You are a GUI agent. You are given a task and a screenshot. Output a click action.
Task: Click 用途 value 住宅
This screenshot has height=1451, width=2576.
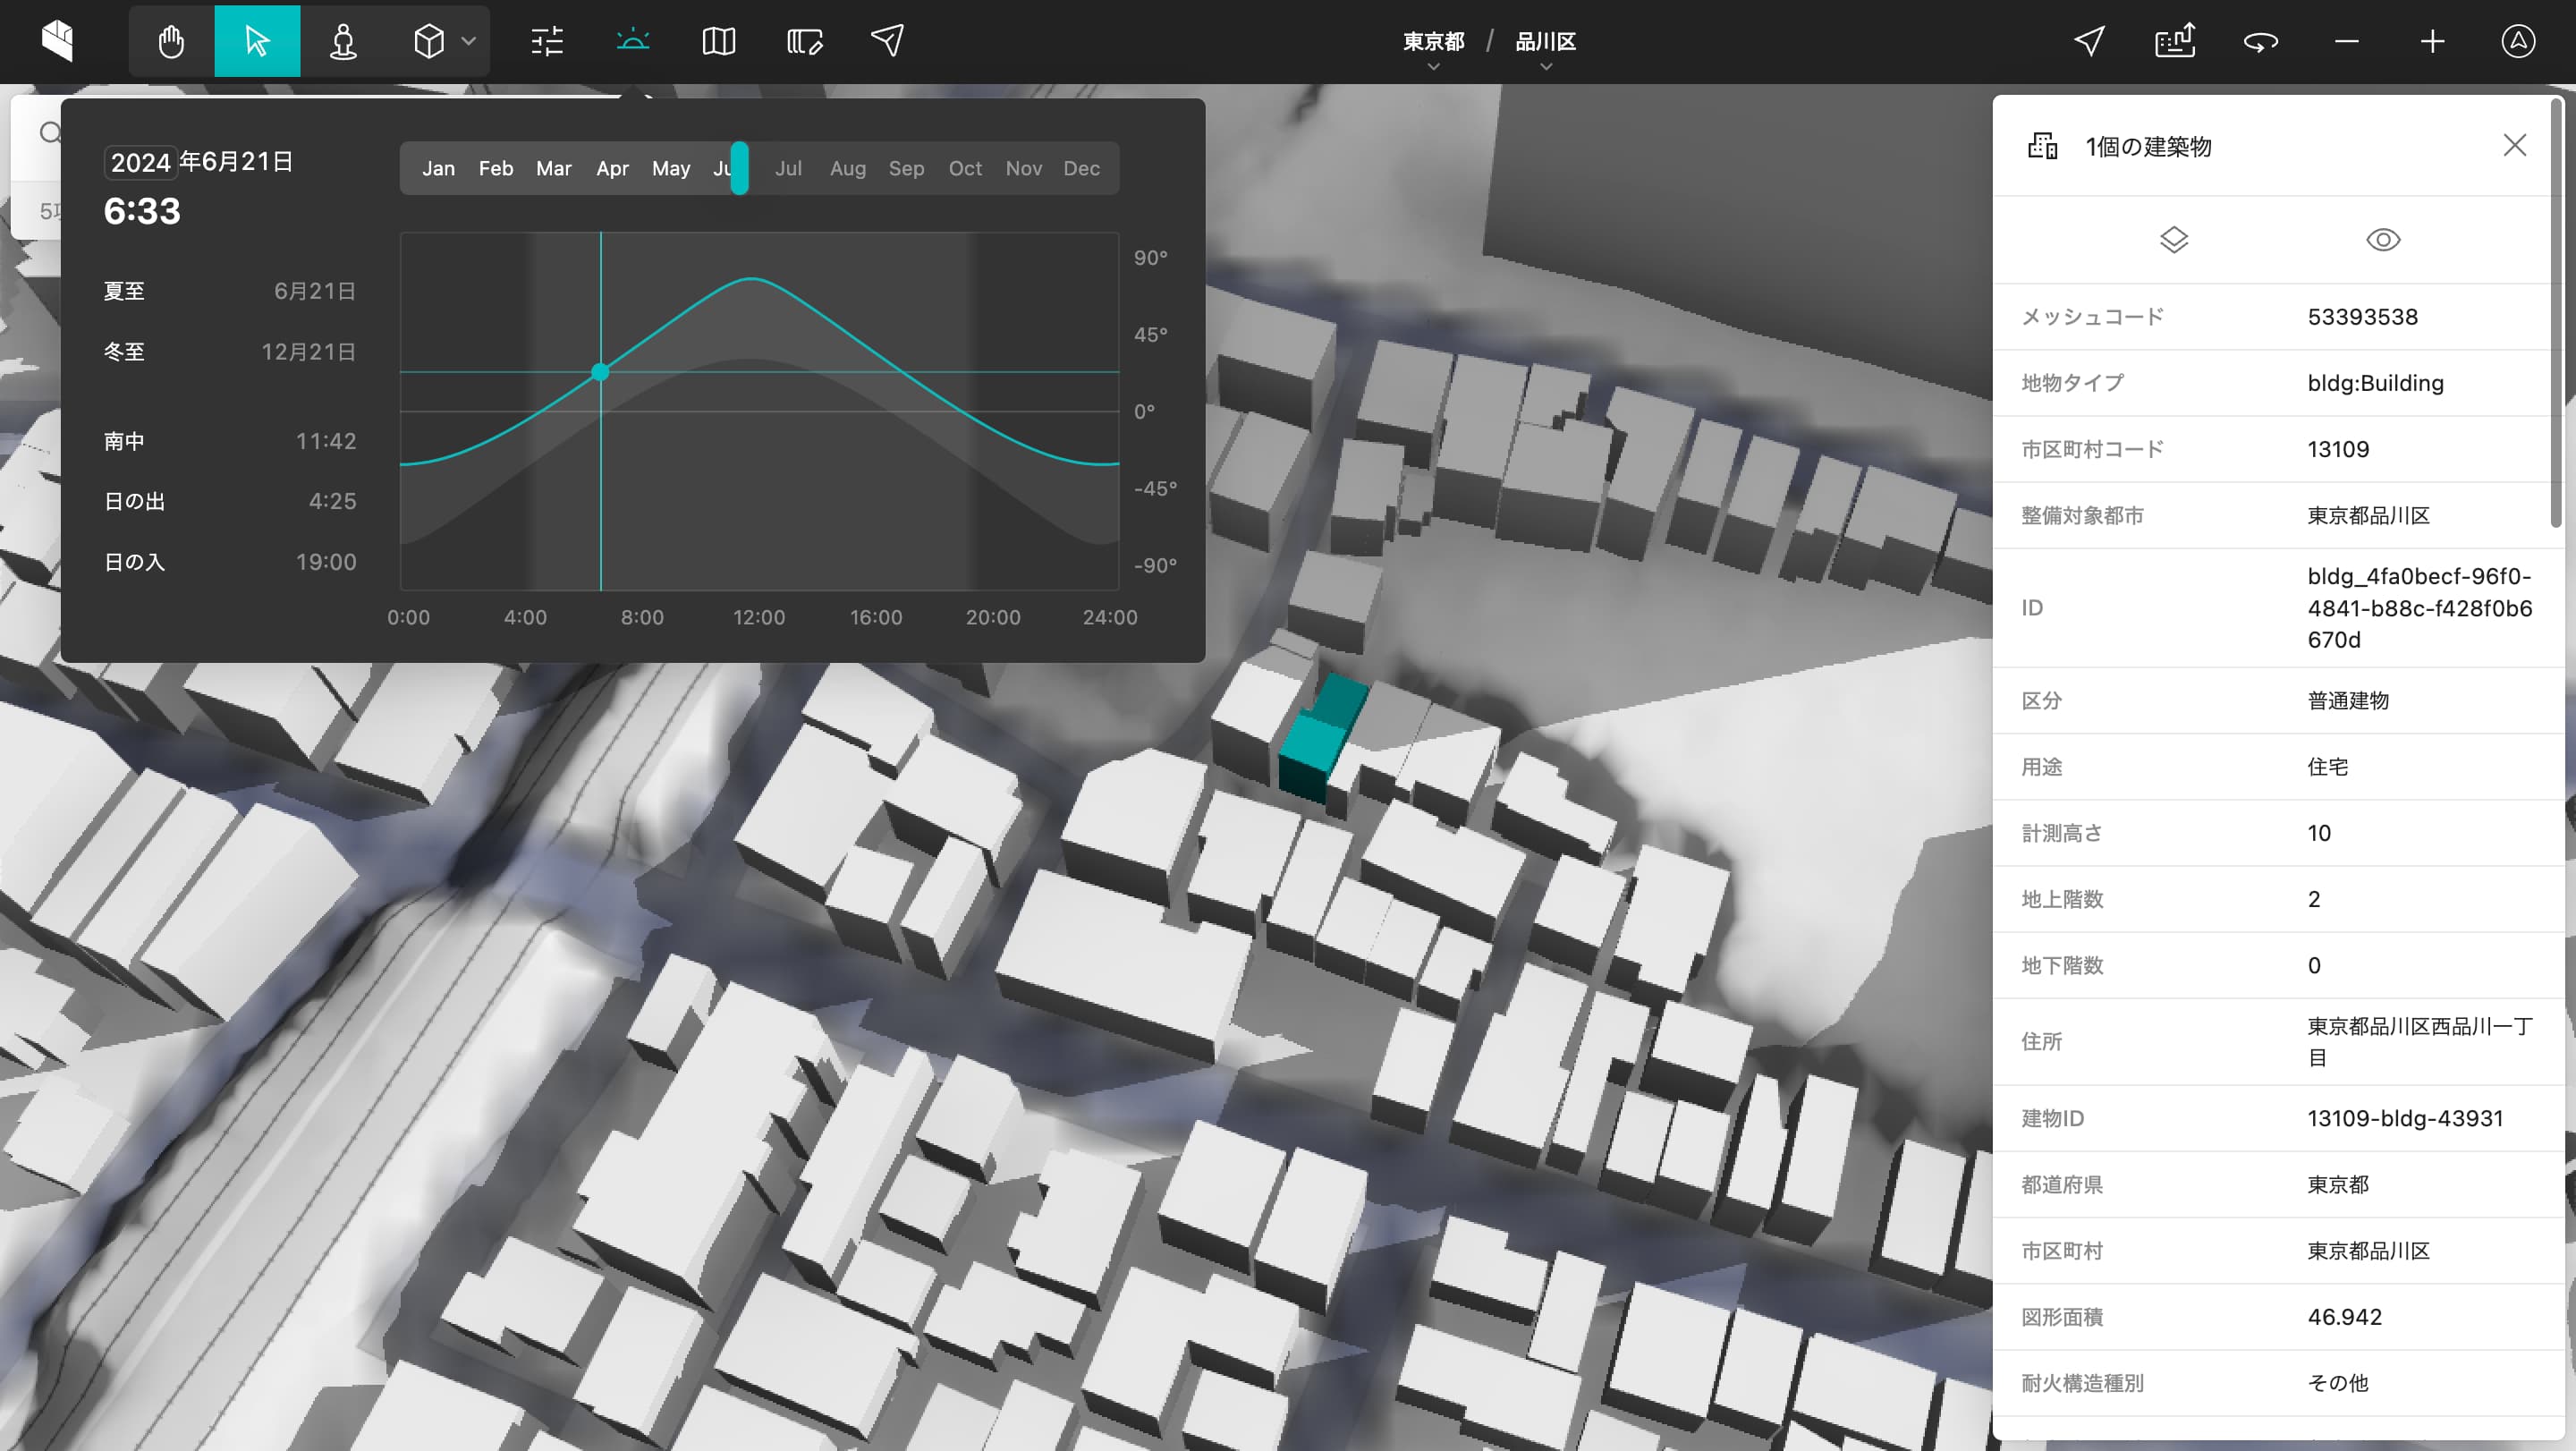(x=2328, y=767)
